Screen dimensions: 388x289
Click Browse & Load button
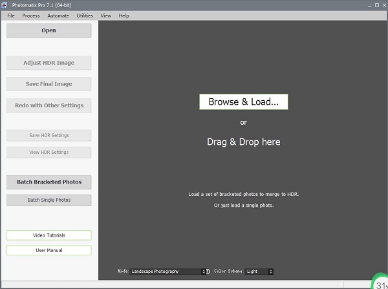(x=243, y=102)
